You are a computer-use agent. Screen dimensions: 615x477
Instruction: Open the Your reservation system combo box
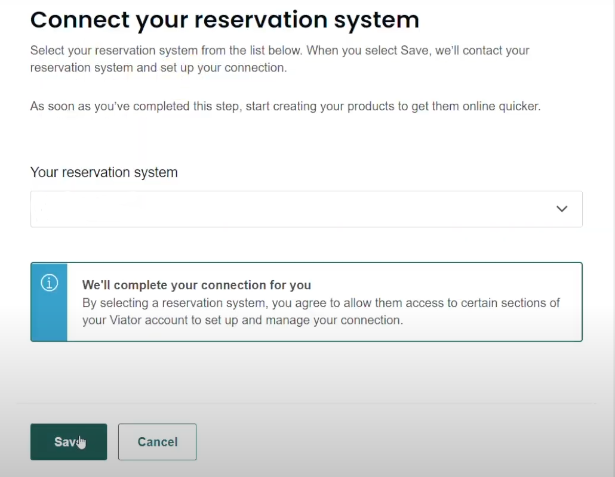coord(306,209)
